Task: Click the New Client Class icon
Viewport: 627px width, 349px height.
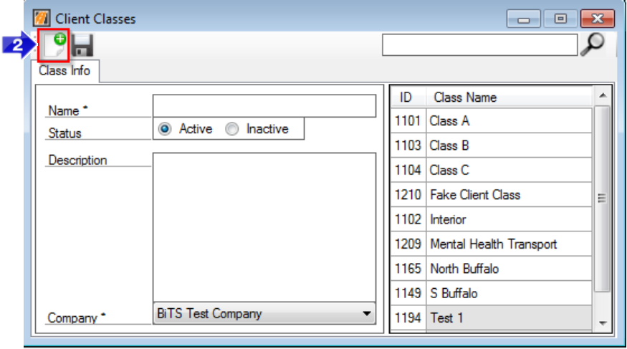Action: pos(54,45)
